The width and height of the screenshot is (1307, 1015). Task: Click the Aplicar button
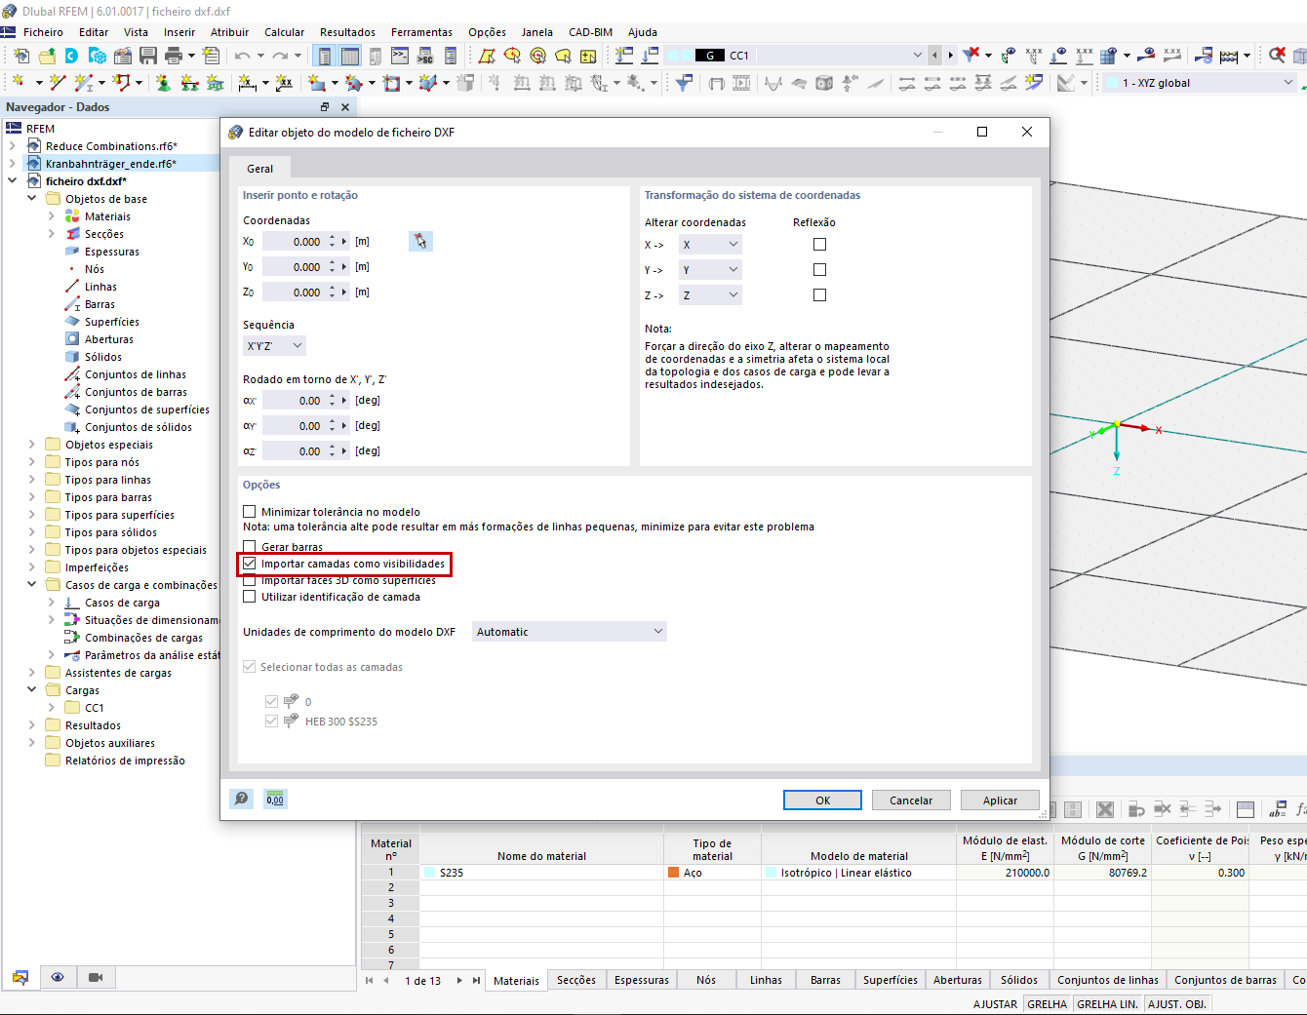click(x=1000, y=800)
